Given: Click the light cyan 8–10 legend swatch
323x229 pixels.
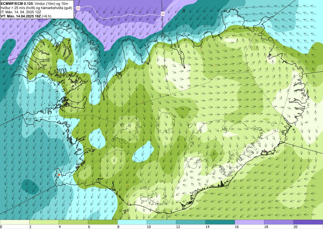Looking at the screenshot, I should click(x=132, y=222).
